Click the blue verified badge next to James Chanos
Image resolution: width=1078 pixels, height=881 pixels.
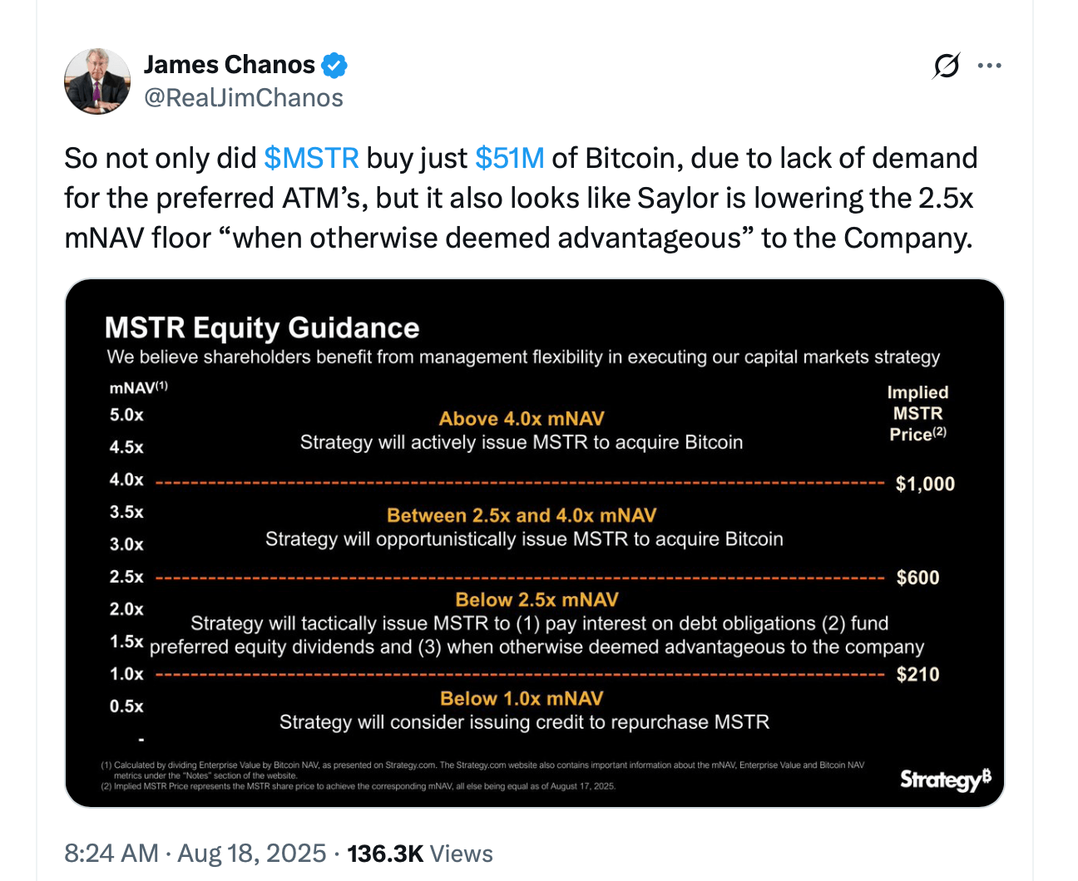click(335, 64)
